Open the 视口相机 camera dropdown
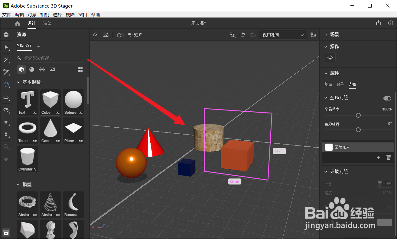Image resolution: width=397 pixels, height=239 pixels. pos(283,35)
